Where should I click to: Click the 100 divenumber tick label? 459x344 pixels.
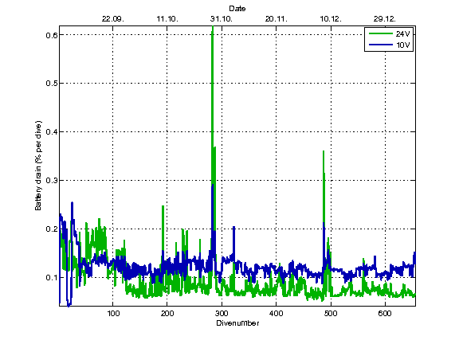113,314
